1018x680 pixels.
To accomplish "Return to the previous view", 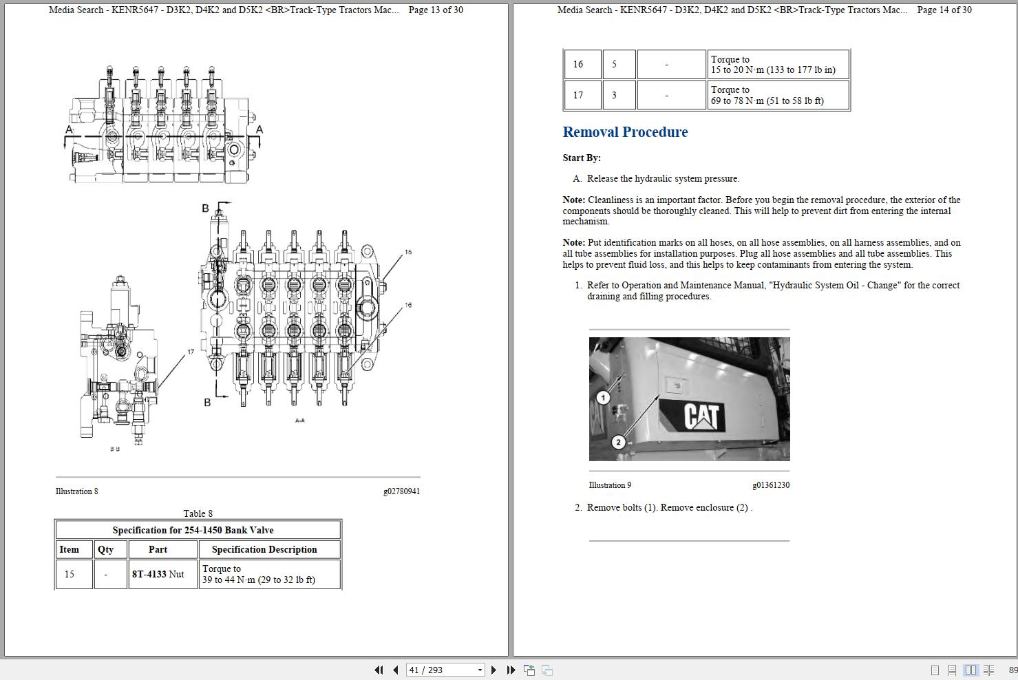I will tap(530, 670).
